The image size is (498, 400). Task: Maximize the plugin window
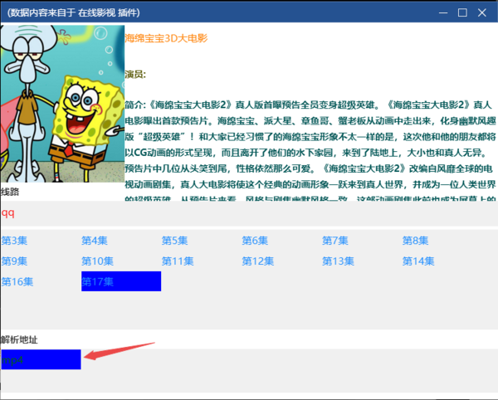(x=462, y=12)
